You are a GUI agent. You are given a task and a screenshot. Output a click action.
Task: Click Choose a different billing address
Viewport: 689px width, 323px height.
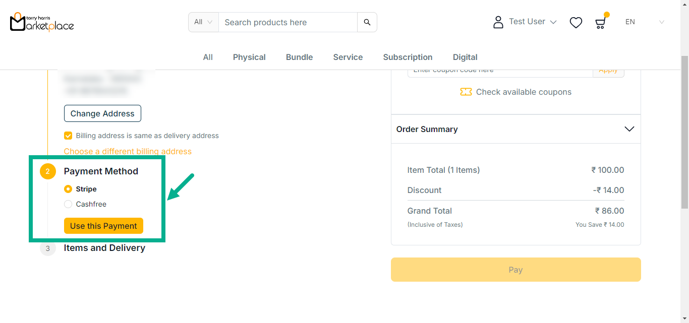128,151
